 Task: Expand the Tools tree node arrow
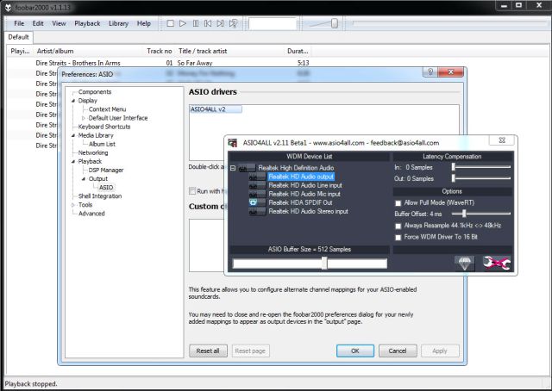(x=73, y=205)
